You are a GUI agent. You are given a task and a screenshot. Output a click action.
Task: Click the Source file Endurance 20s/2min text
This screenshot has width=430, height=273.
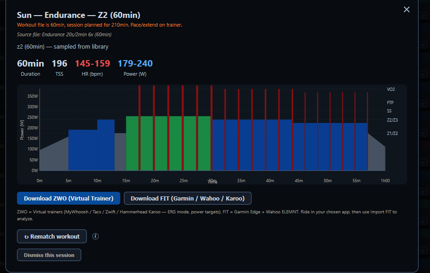[x=64, y=34]
